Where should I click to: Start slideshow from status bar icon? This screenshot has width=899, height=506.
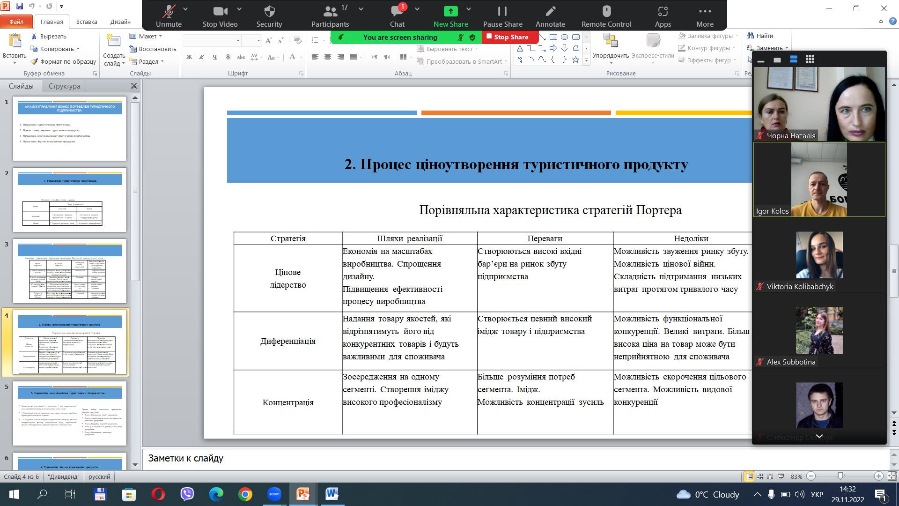coord(781,476)
